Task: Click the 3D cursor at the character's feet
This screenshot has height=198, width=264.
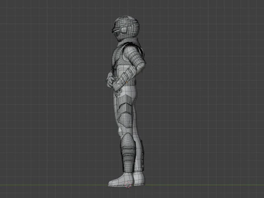Action: [128, 185]
